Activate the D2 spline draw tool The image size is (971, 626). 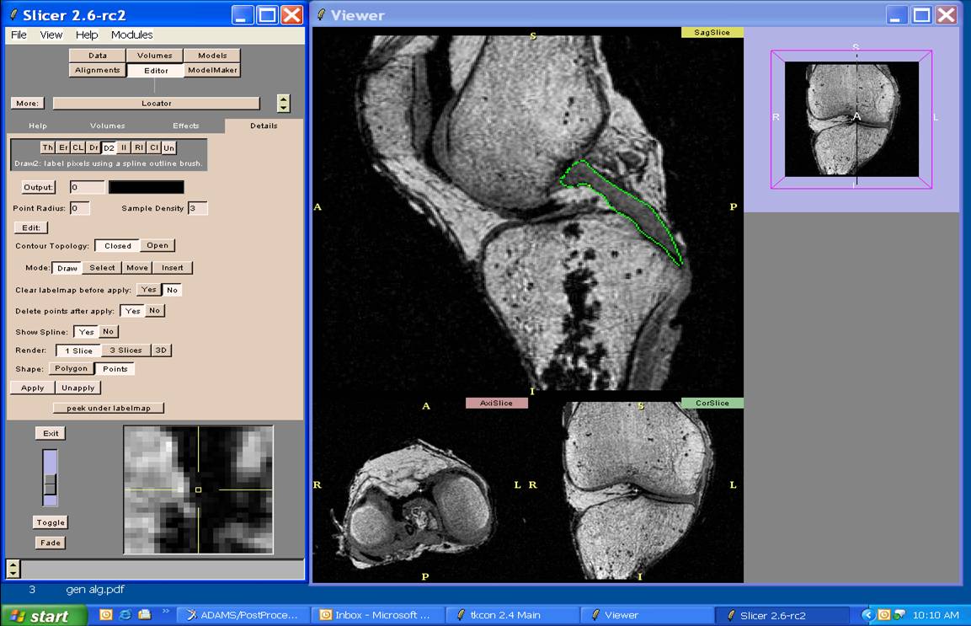tap(109, 147)
